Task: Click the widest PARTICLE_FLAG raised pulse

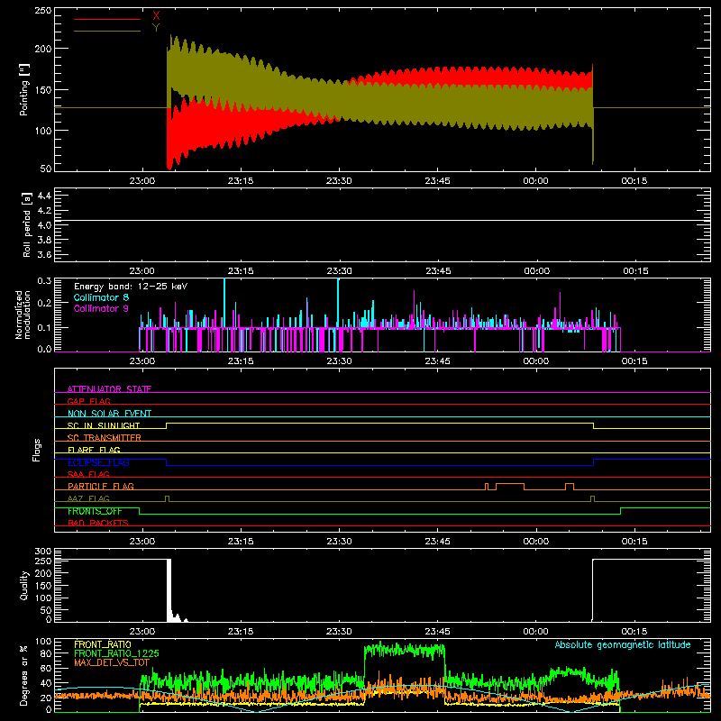Action: point(510,487)
